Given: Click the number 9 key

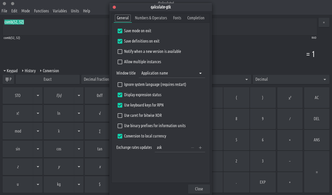Looking at the screenshot, I should pos(263,119).
